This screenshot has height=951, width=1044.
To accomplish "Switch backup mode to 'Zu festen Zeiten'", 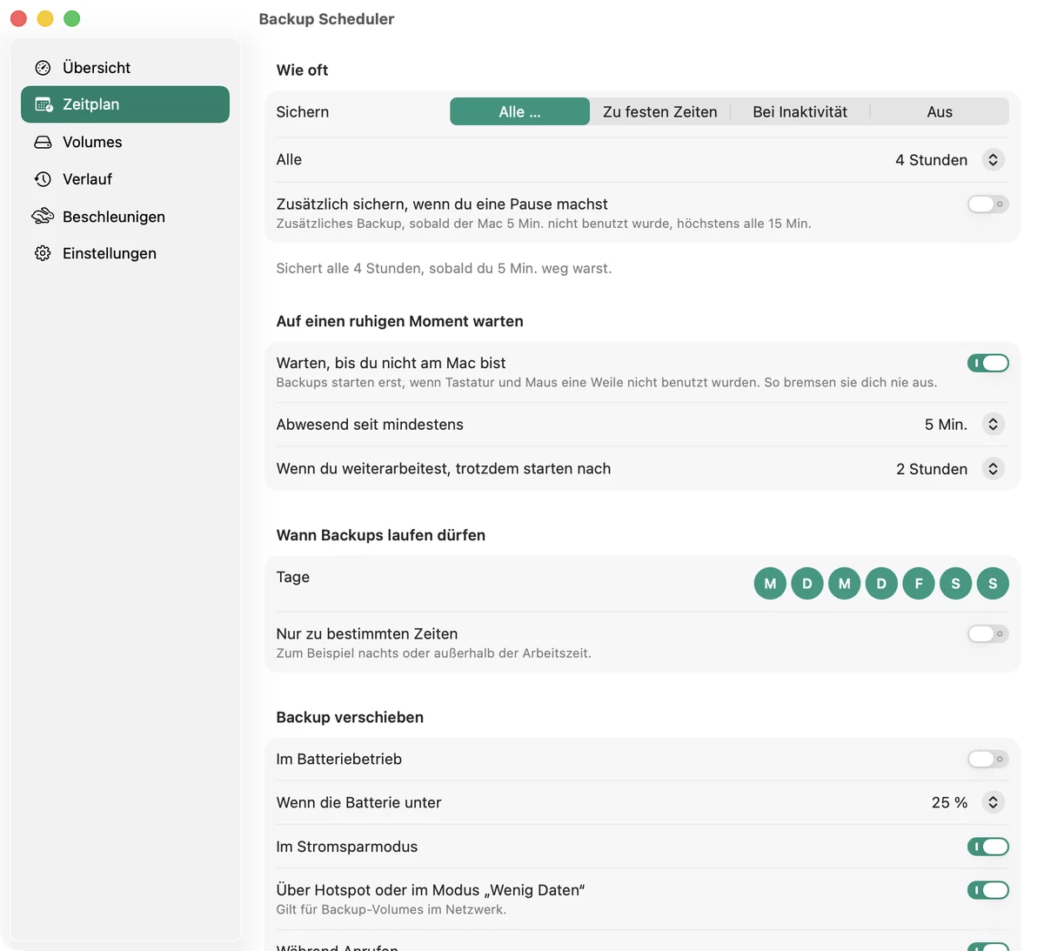I will 660,111.
